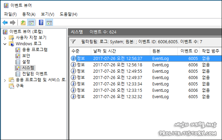Click info icon of 12:49:37 event

coord(73,77)
